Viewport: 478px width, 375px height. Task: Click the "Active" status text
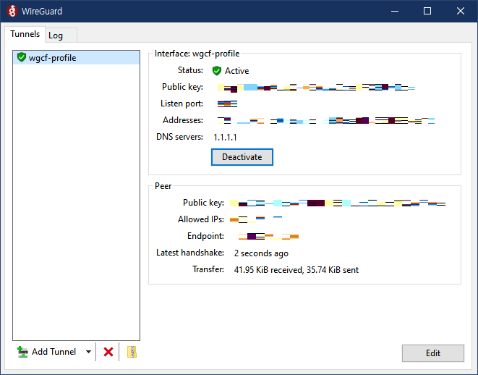(237, 71)
